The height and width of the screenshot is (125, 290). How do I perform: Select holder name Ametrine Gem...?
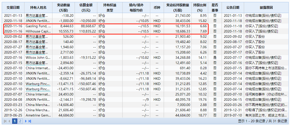point(38,115)
